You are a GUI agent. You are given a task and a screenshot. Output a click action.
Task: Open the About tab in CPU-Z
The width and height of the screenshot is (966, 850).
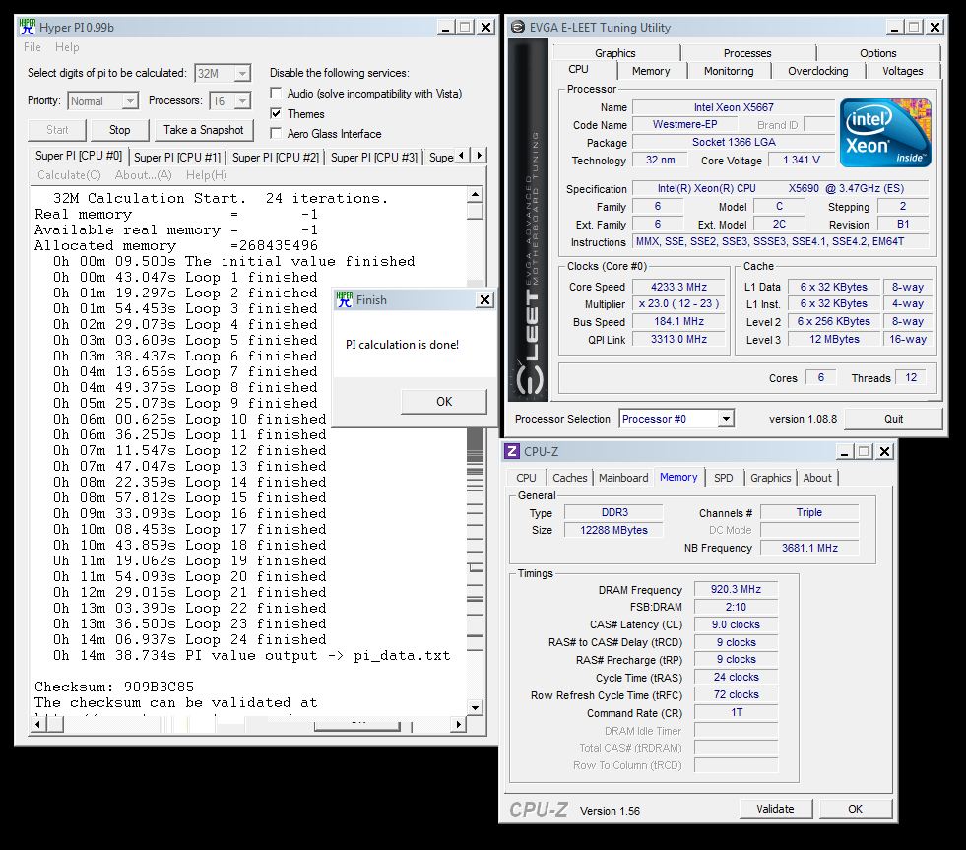coord(817,478)
